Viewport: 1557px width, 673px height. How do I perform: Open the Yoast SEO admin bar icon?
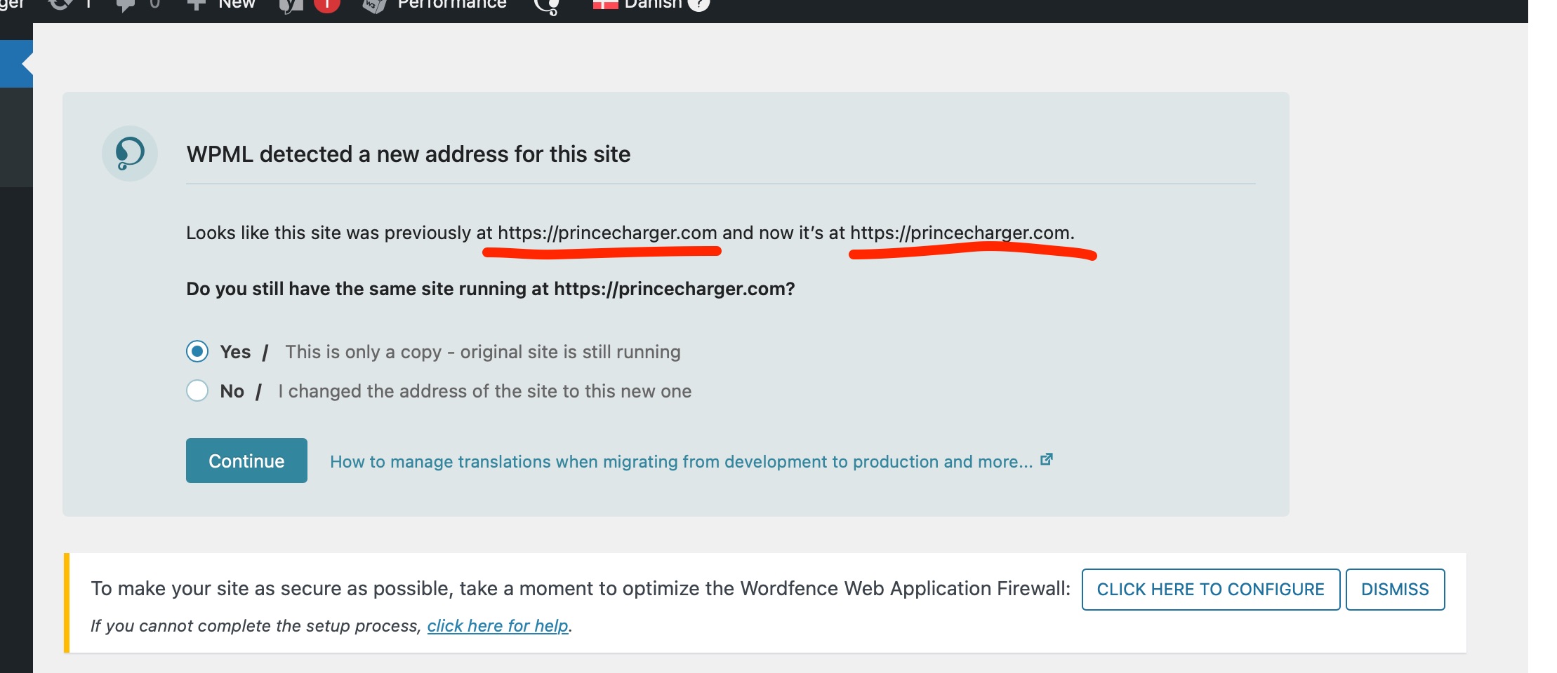[290, 6]
